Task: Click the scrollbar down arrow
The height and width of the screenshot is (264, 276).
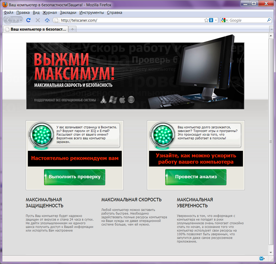Action: (271, 252)
